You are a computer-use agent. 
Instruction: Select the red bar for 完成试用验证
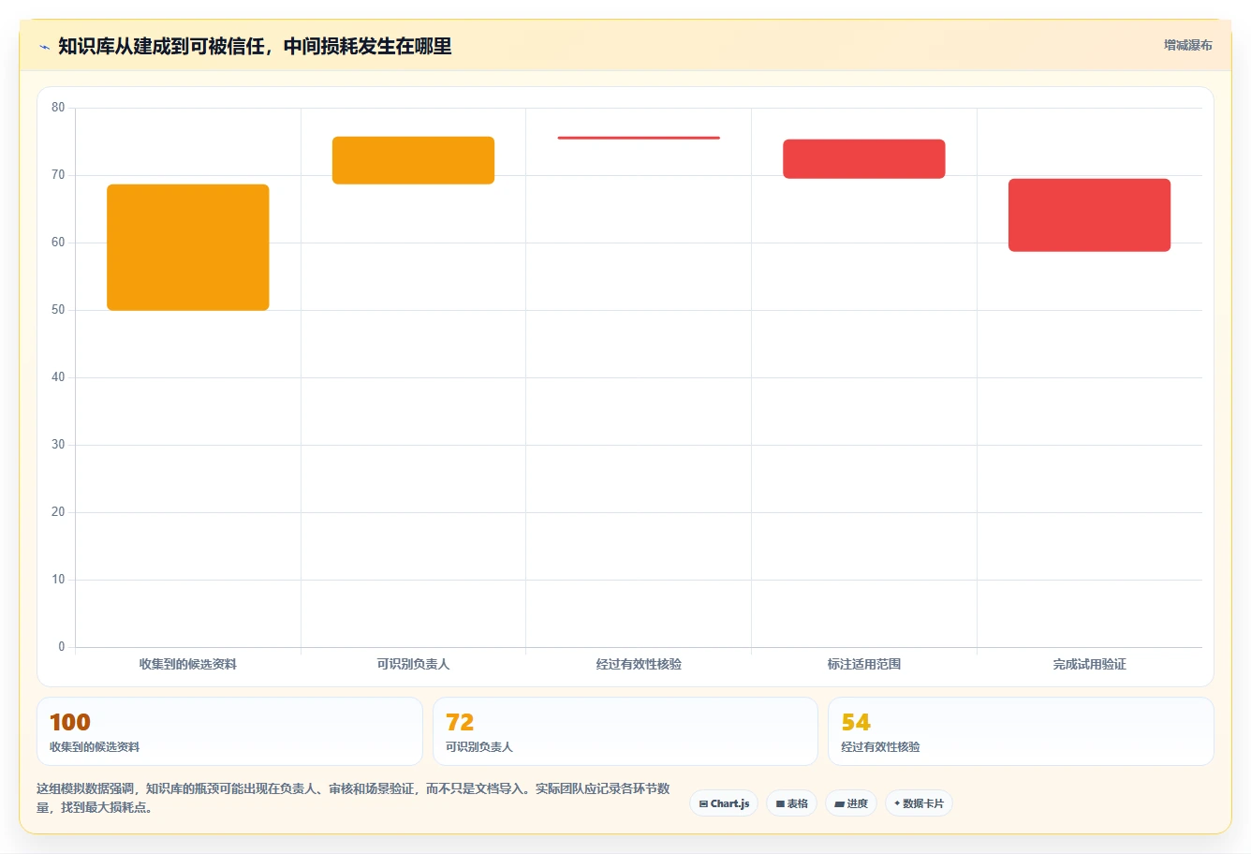pos(1089,215)
